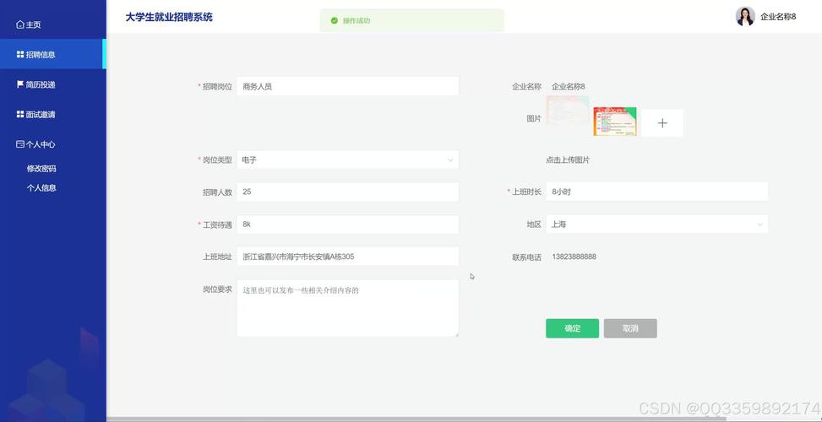822x422 pixels.
Task: Focus the 招聘岗位 field with 商务人员
Action: pos(347,86)
